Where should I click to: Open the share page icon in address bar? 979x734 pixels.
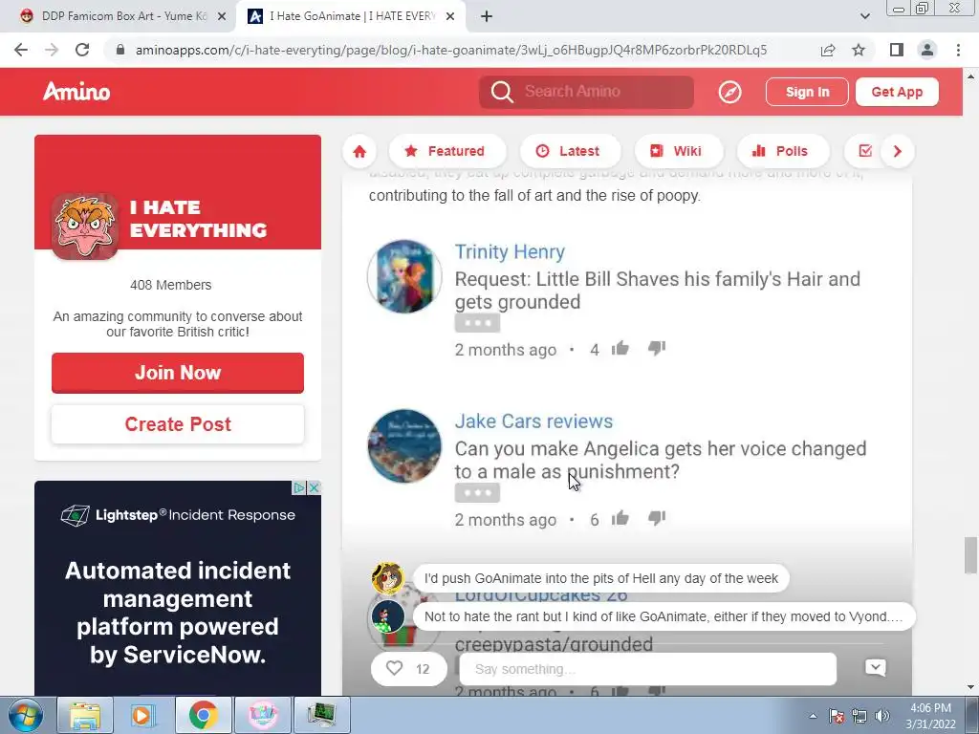point(828,50)
